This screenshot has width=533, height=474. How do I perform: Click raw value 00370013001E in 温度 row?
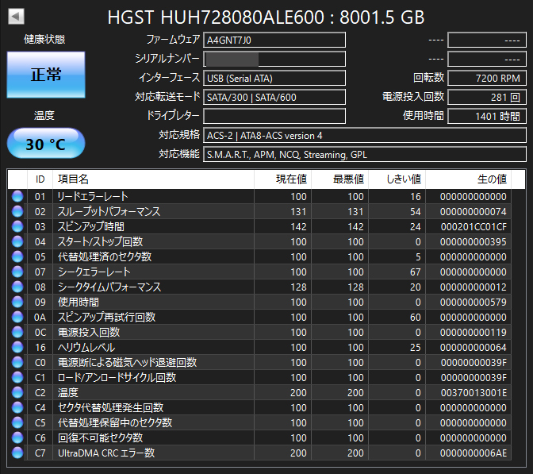pyautogui.click(x=474, y=393)
